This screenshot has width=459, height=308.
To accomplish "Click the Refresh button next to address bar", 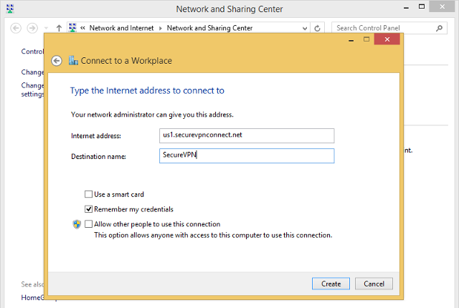I will coord(317,29).
